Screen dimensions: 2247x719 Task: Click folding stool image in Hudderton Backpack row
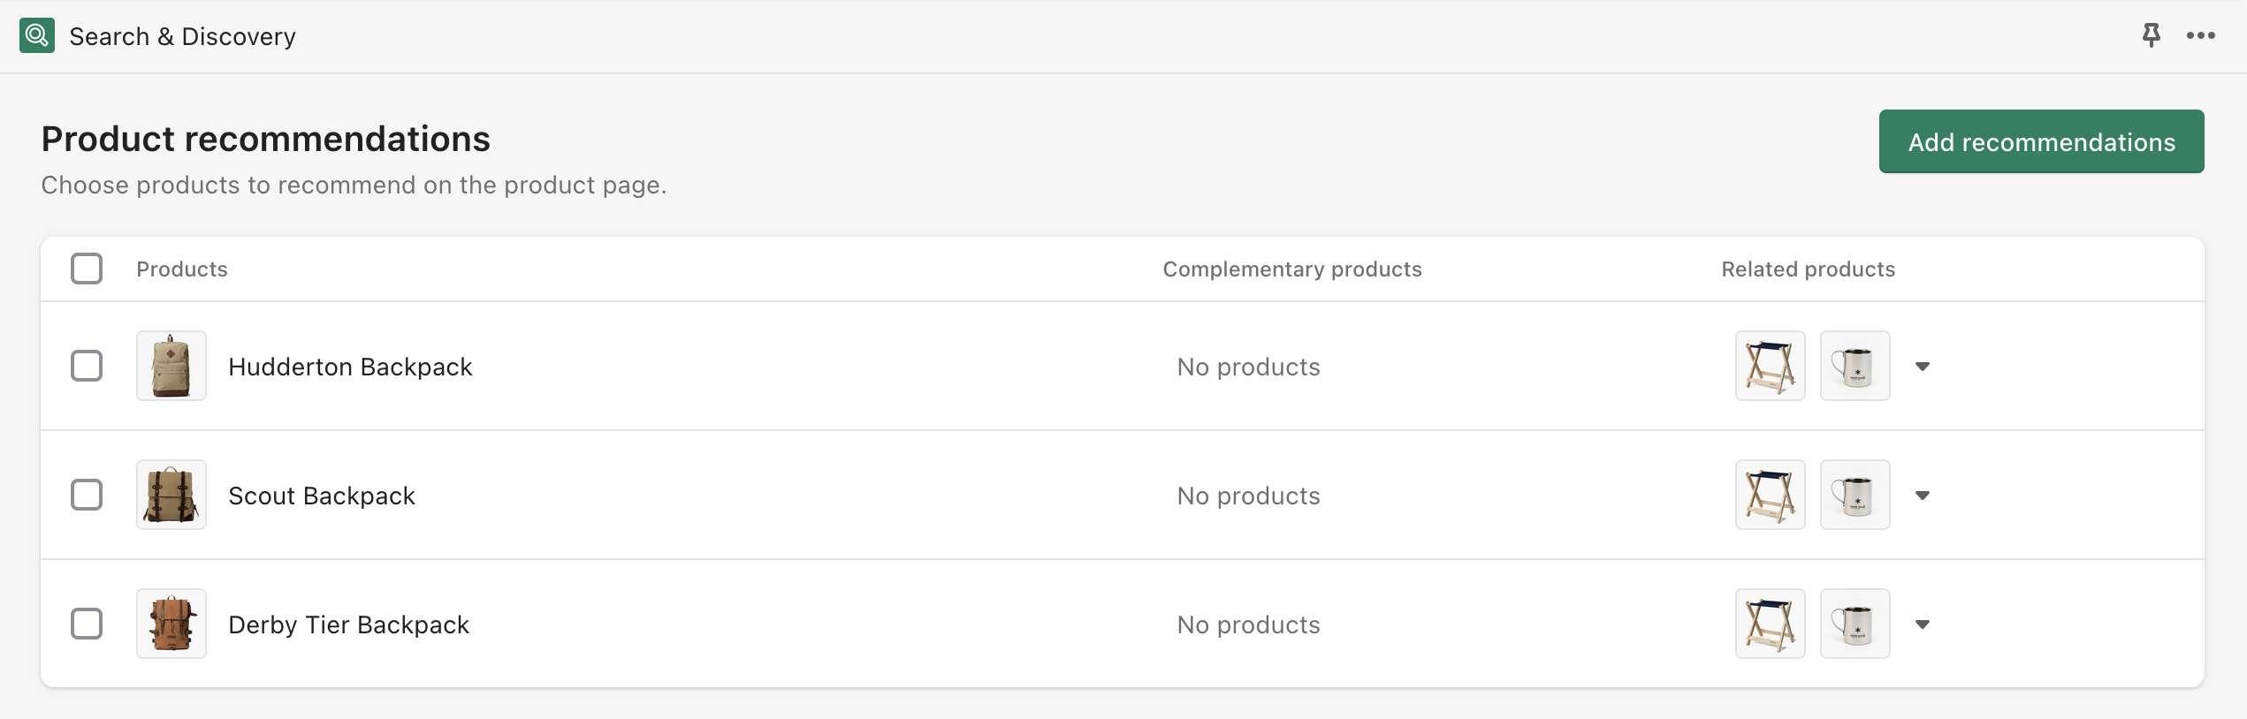(1771, 366)
